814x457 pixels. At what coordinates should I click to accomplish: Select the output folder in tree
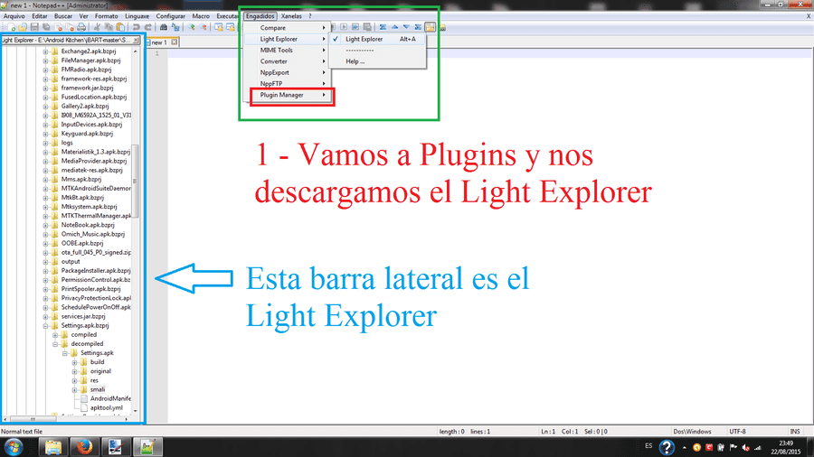click(x=71, y=262)
